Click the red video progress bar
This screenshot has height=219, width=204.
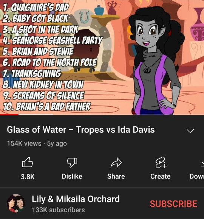click(x=9, y=115)
